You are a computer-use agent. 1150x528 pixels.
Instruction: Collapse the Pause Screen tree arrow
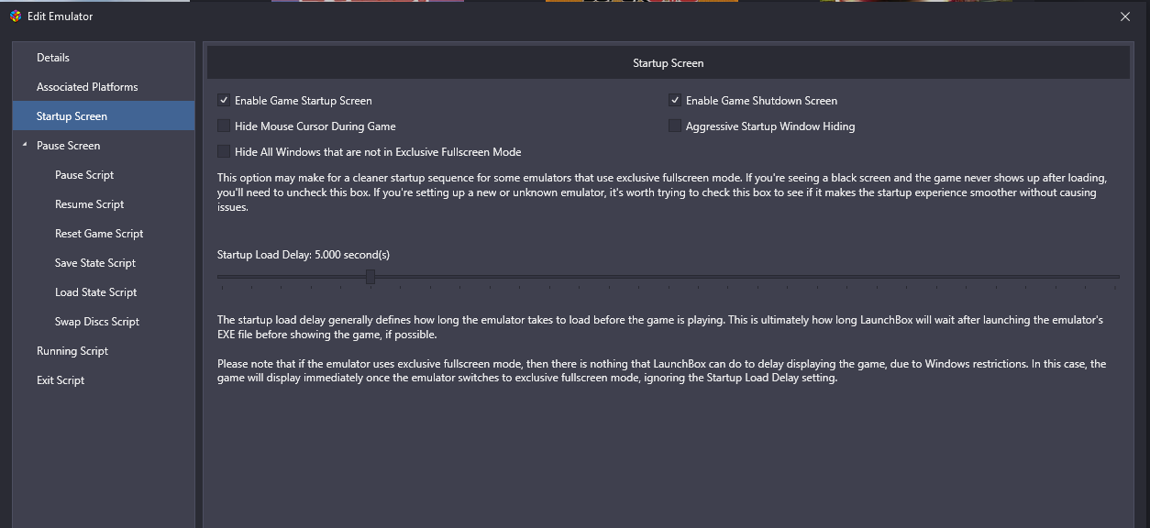[25, 146]
